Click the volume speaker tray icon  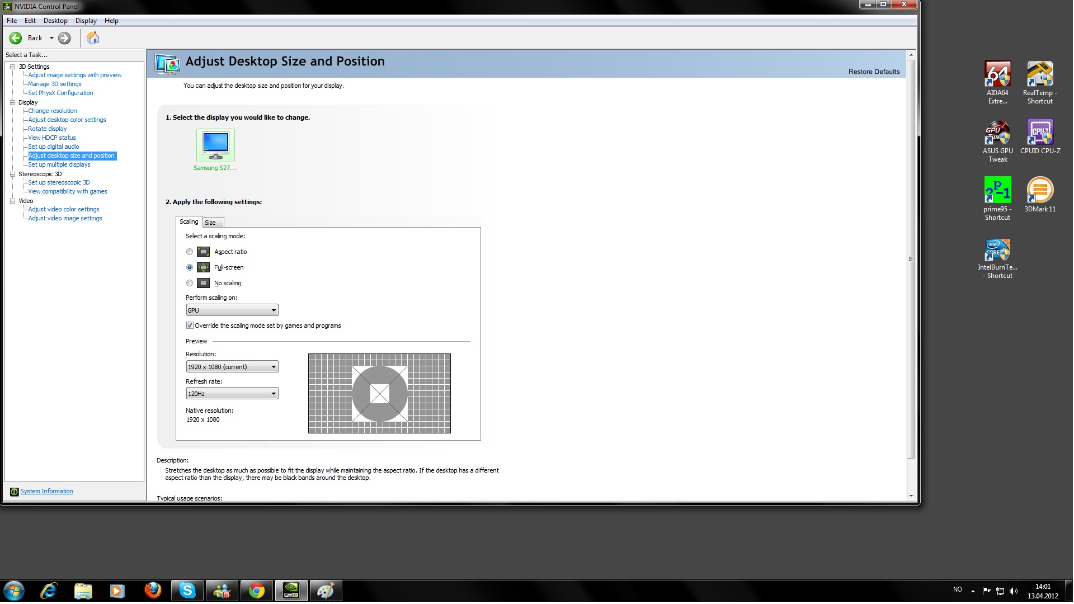coord(1014,591)
